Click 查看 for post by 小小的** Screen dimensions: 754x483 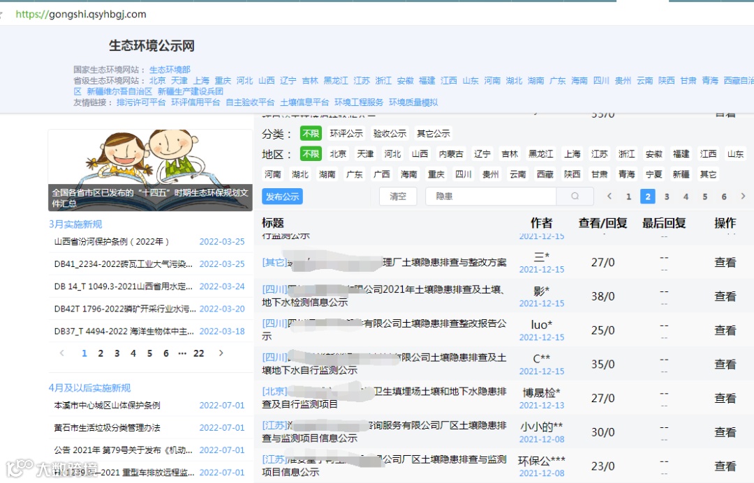click(725, 432)
